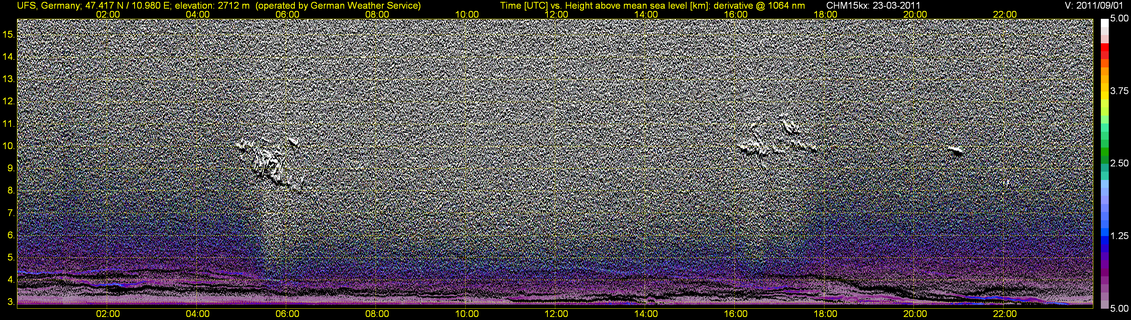Click the height axis label '15.'
Screen dimensions: 1131x320
click(x=9, y=34)
